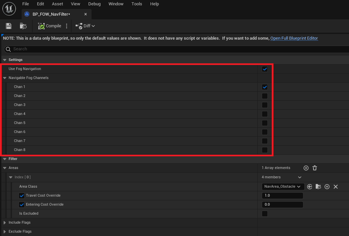
Task: Open the Tools menu
Action: click(137, 4)
